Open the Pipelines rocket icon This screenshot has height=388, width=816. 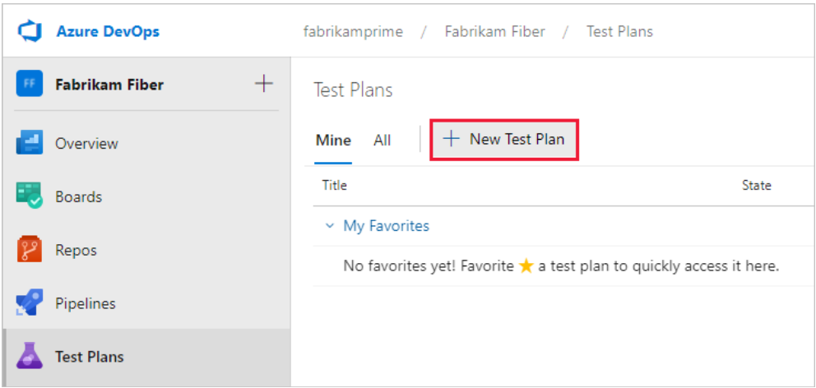[x=30, y=303]
